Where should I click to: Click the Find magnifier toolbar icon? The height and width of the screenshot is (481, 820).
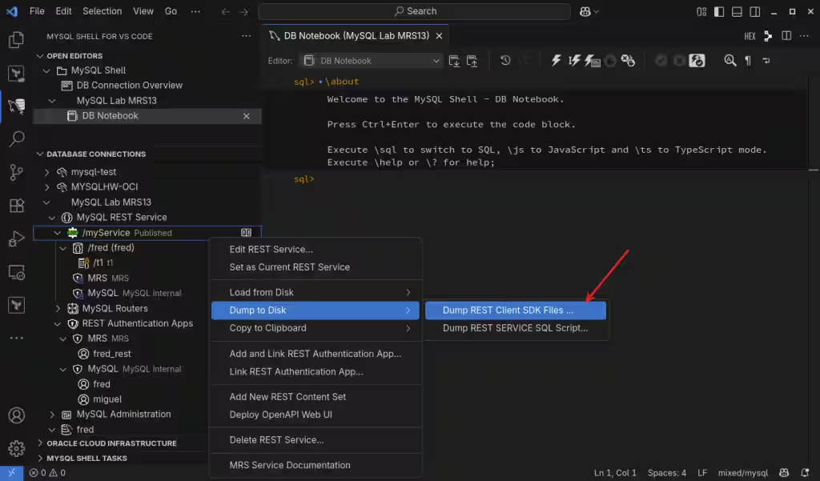pyautogui.click(x=730, y=61)
